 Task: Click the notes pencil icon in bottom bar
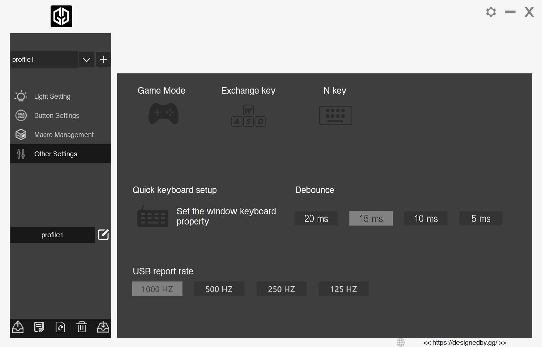click(x=39, y=327)
